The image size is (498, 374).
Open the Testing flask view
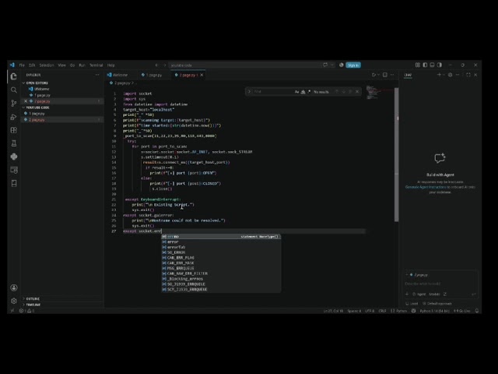14,143
